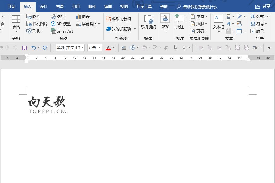
Task: Toggle the AutoSave switch
Action: (x=11, y=47)
